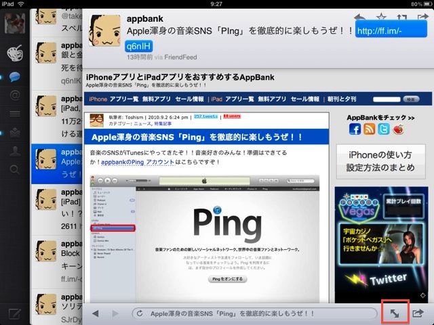Open AppBankをチェック heading
This screenshot has height=325, width=434.
(380, 118)
